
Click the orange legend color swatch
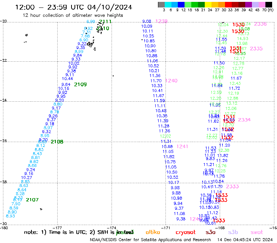point(222,4)
